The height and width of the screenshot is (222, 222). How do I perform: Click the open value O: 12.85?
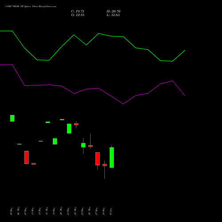click(x=78, y=15)
